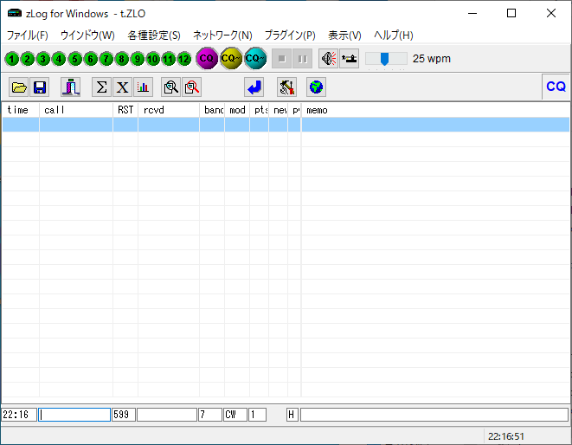Screen dimensions: 572x445
Task: Send CW message button 8
Action: [x=122, y=59]
